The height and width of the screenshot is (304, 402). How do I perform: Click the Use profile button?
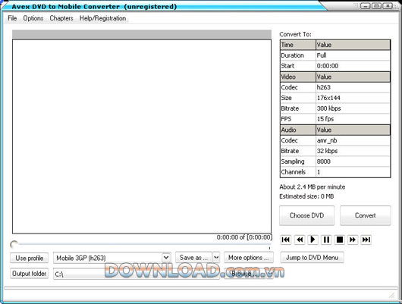click(x=30, y=258)
